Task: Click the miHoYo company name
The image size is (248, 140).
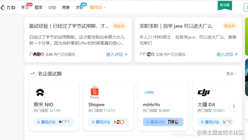Action: (151, 105)
